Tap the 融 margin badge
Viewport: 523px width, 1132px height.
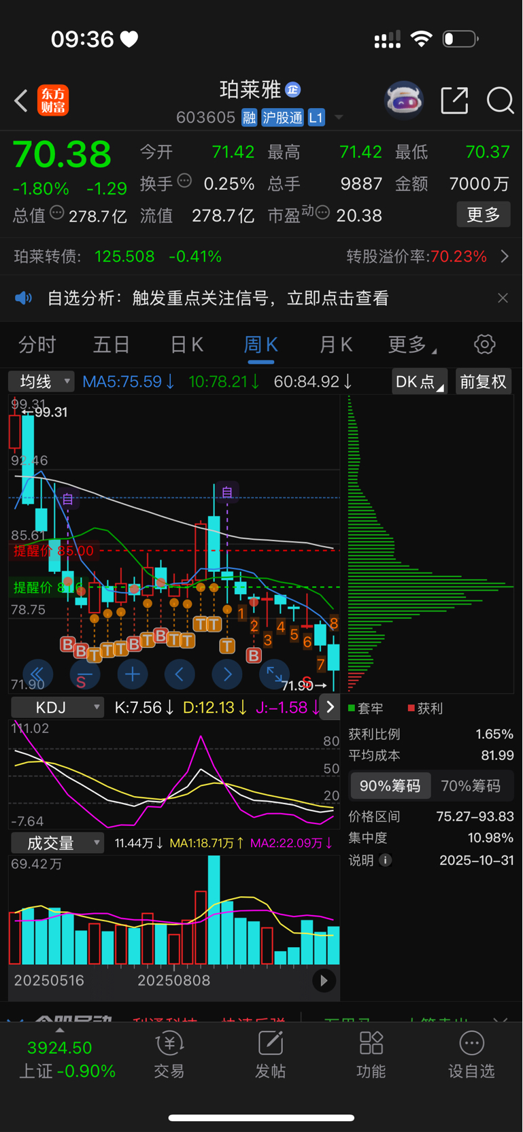tap(249, 118)
